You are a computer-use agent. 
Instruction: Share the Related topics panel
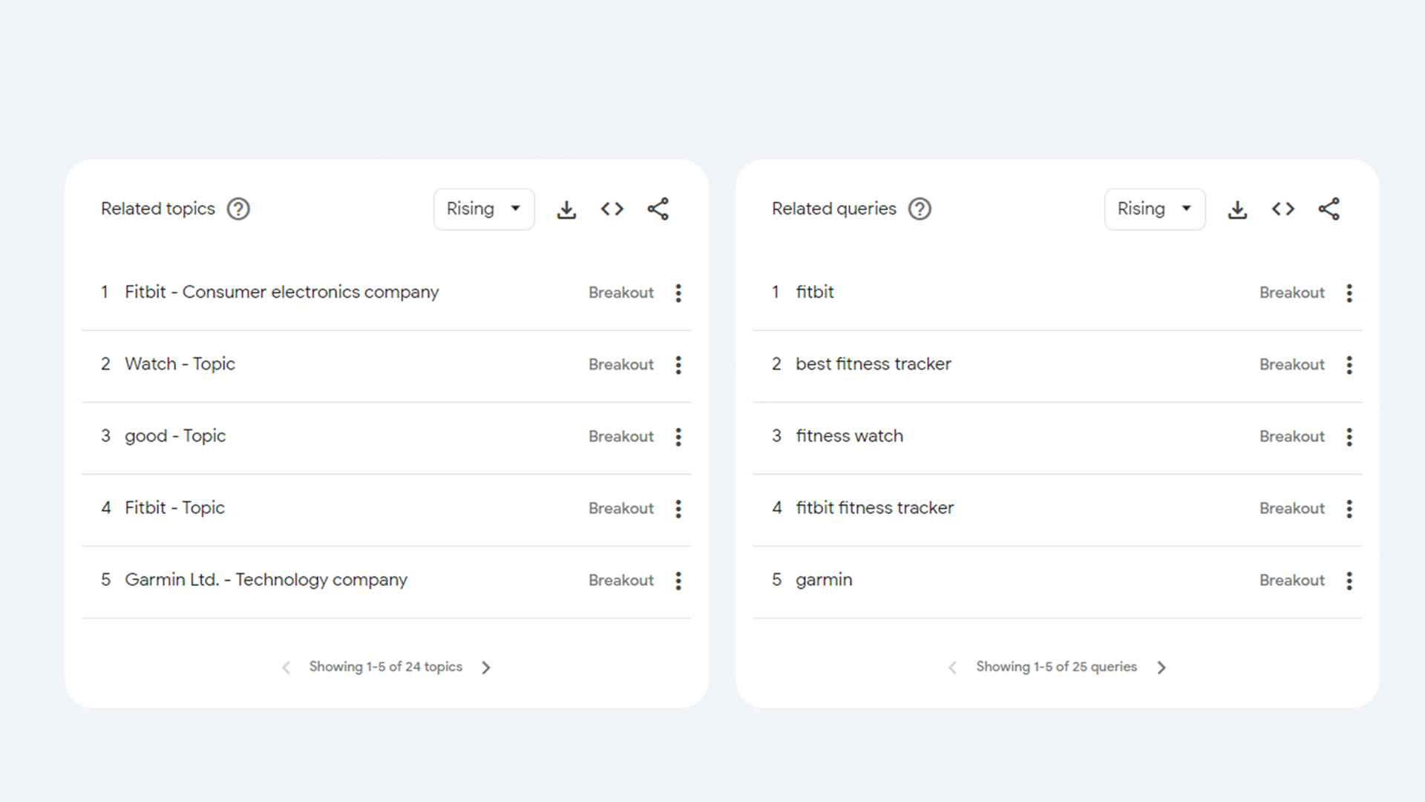tap(658, 209)
